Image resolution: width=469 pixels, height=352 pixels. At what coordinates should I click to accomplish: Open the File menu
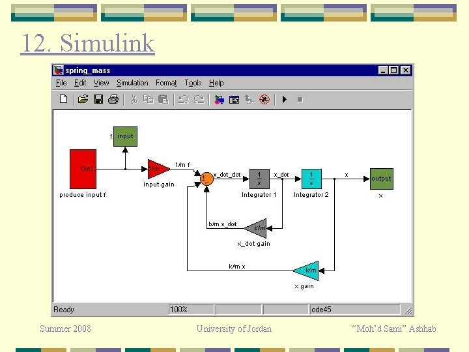pos(61,83)
